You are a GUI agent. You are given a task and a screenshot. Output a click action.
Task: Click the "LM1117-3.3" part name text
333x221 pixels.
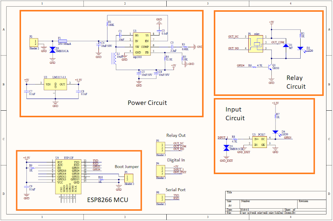coord(59,77)
